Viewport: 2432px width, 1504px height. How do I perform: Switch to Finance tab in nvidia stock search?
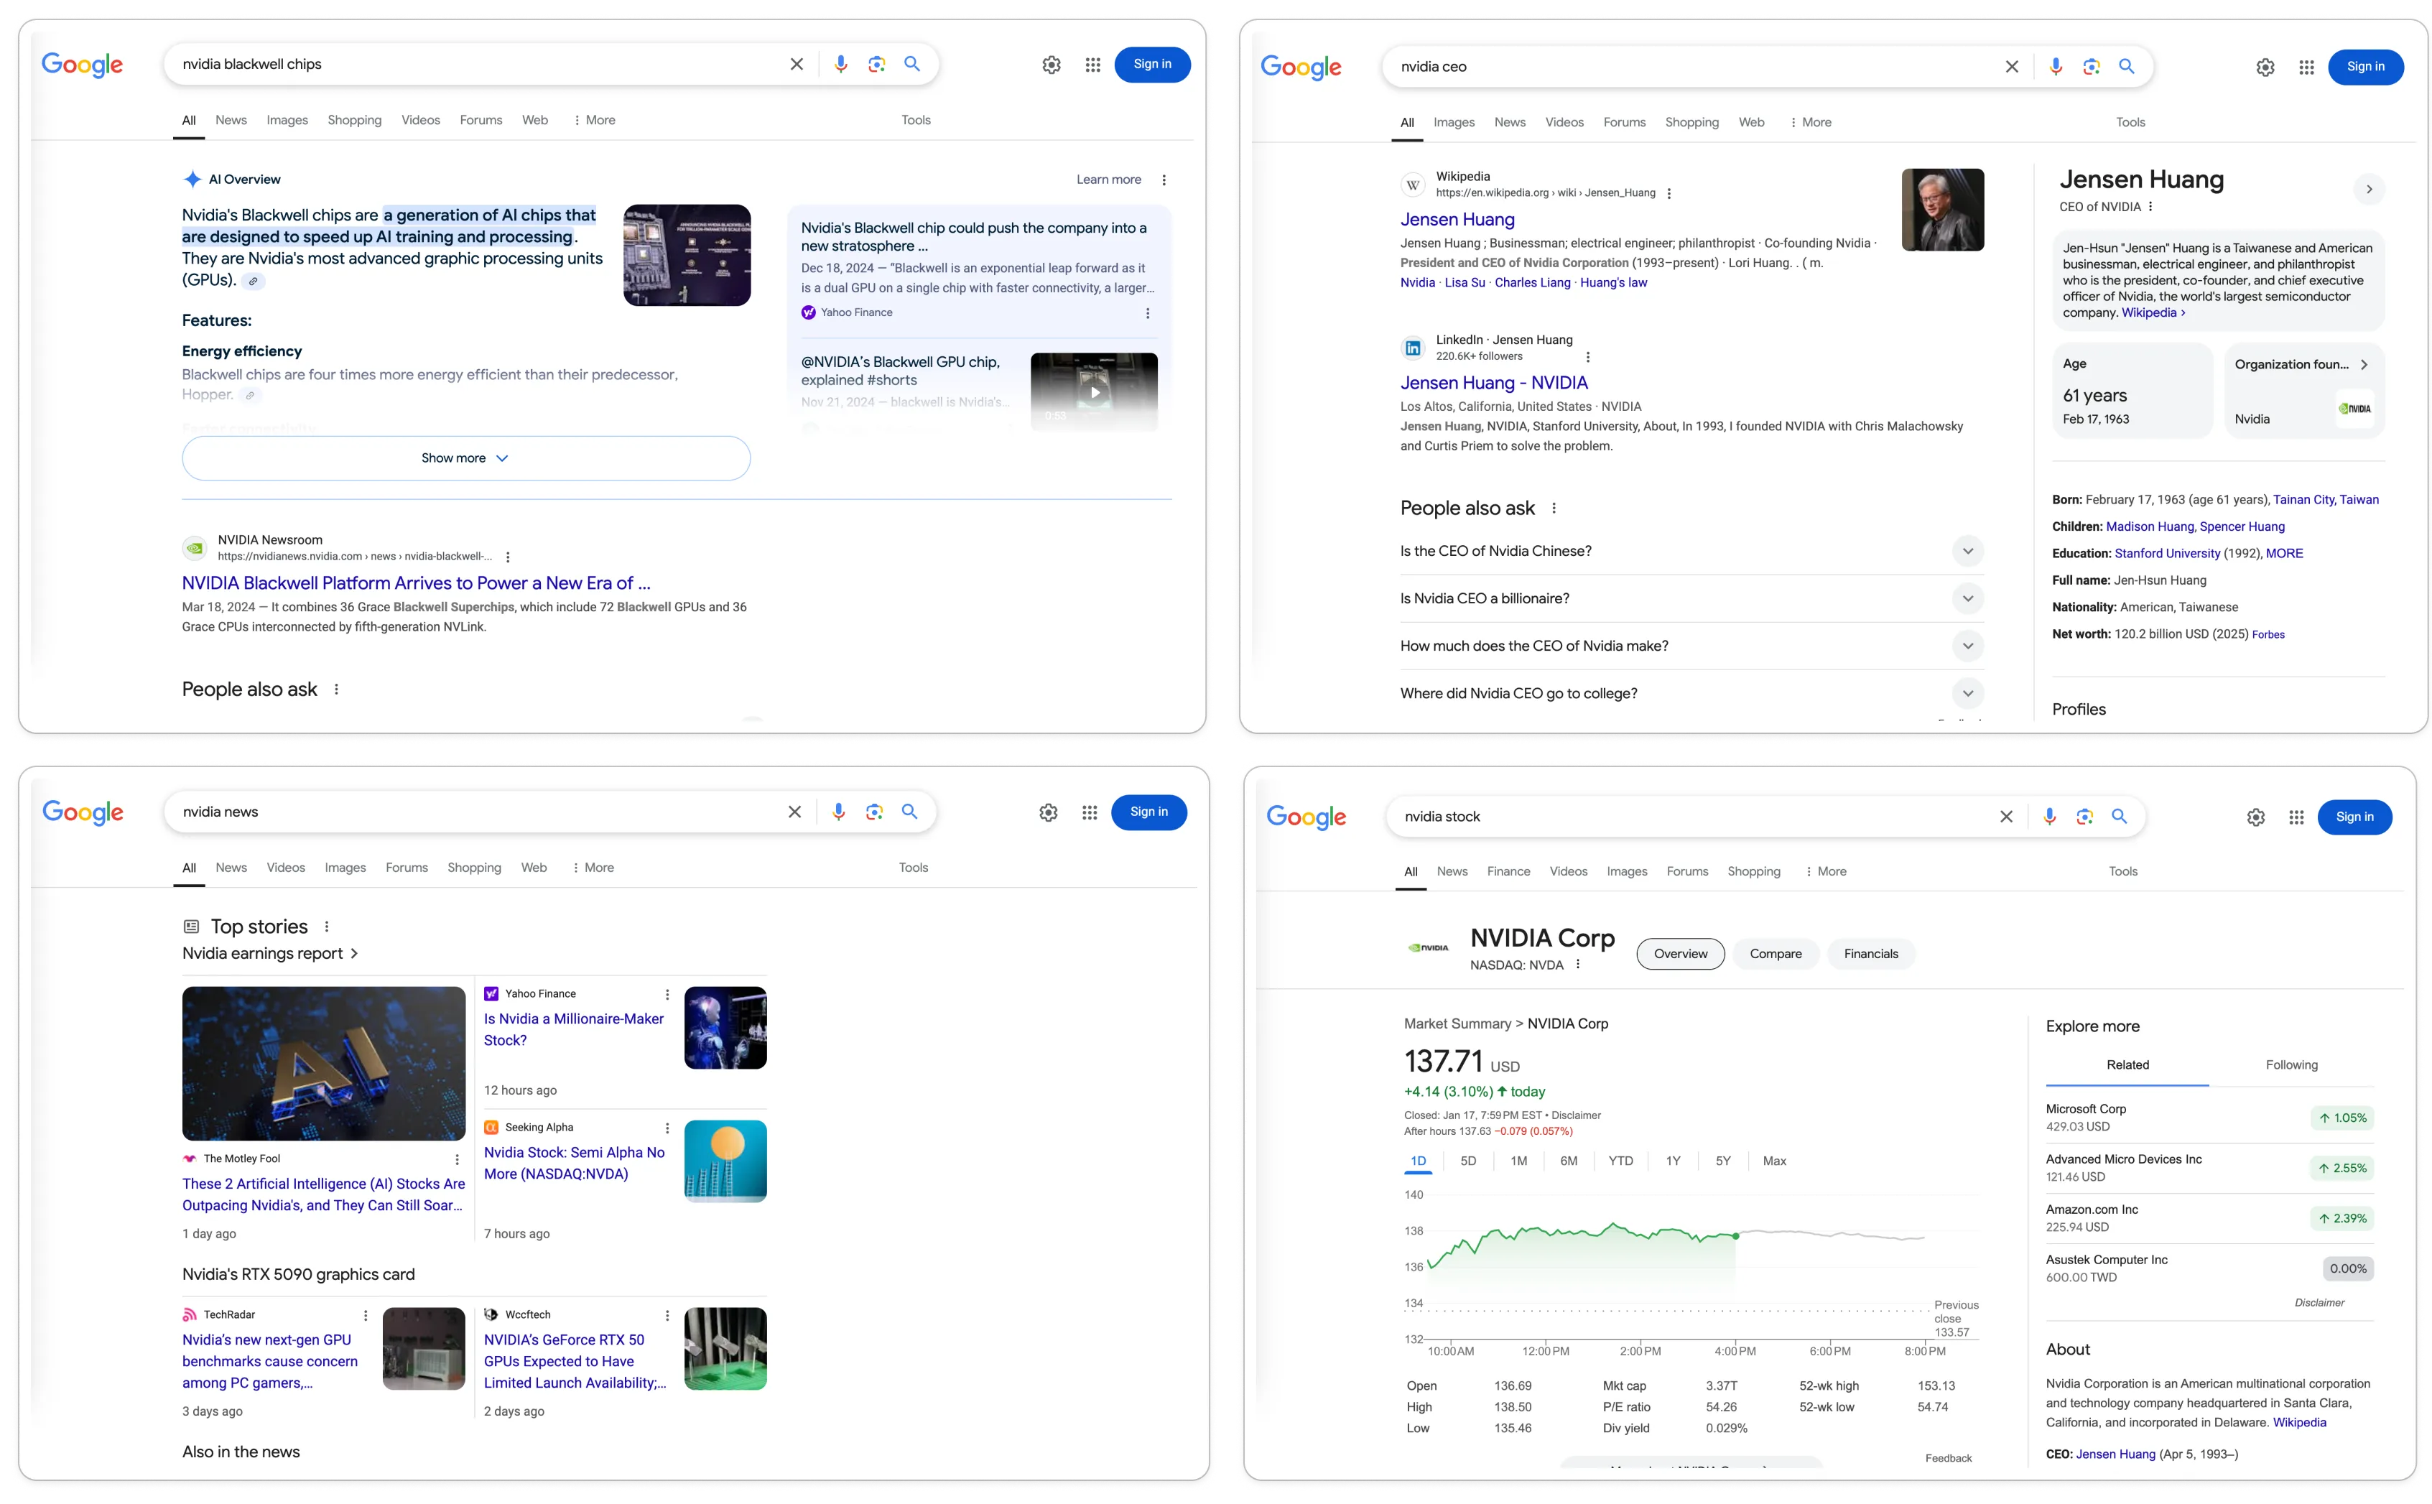click(x=1508, y=871)
